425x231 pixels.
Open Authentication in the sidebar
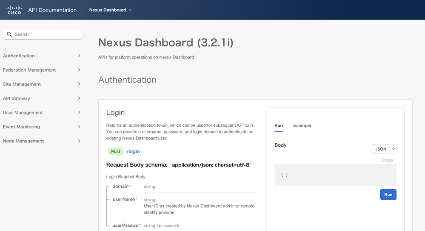(x=19, y=56)
